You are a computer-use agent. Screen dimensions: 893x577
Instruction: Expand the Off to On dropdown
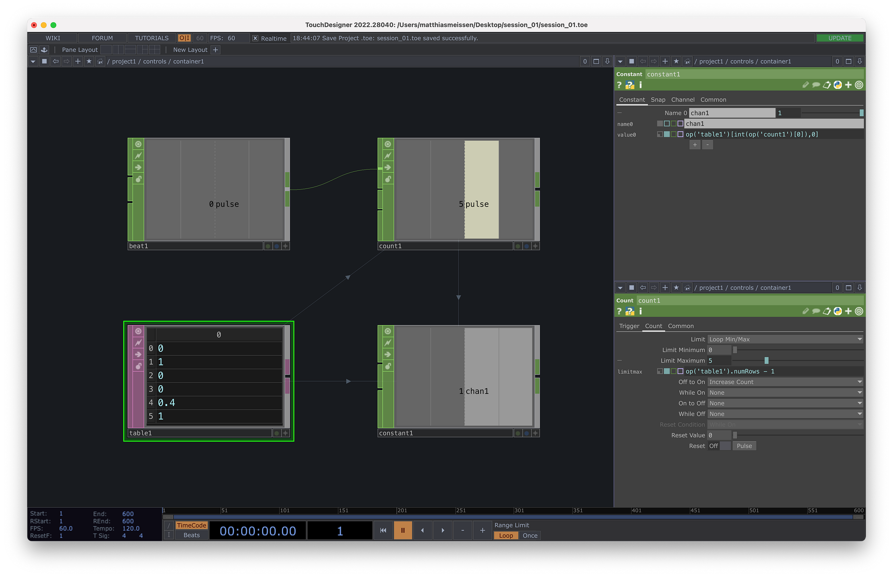785,382
